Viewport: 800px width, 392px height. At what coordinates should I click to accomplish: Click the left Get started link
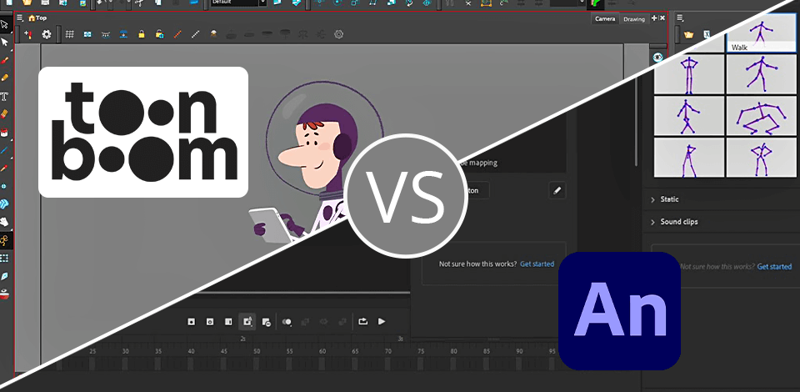[537, 264]
